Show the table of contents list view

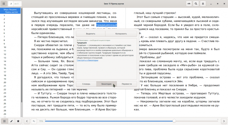click(4, 121)
